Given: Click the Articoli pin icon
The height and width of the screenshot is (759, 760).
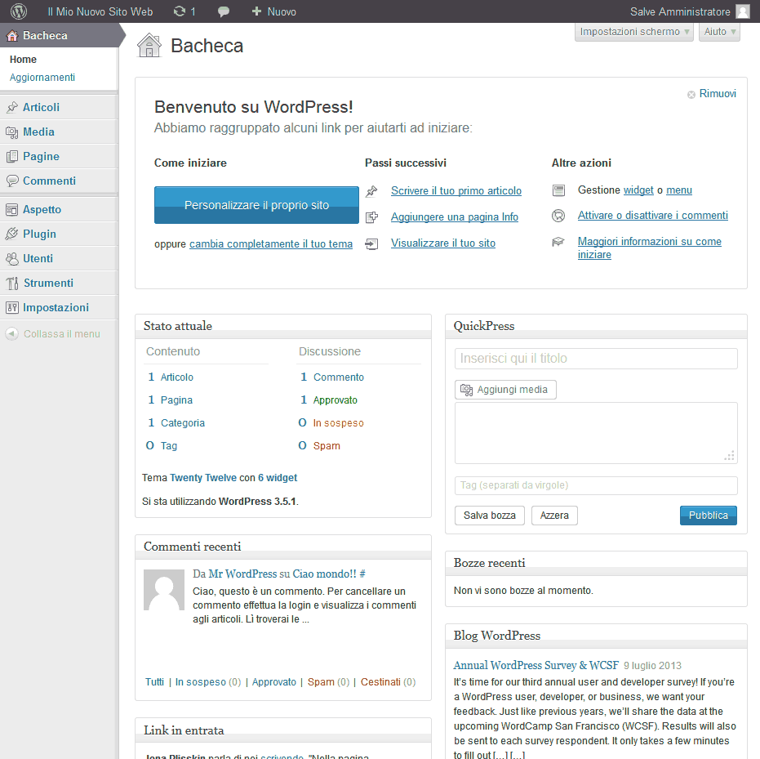Looking at the screenshot, I should (x=12, y=107).
